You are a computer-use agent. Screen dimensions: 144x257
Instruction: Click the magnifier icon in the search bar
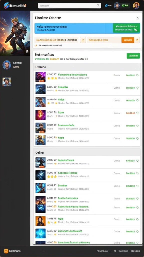pos(98,6)
